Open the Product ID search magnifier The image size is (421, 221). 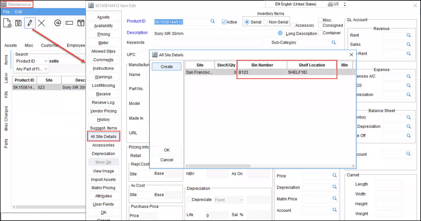coord(213,21)
